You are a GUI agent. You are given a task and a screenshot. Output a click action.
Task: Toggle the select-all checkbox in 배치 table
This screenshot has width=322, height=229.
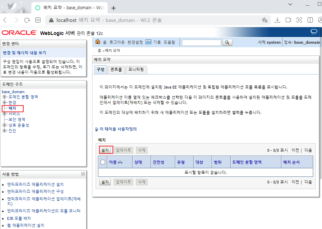[103, 162]
